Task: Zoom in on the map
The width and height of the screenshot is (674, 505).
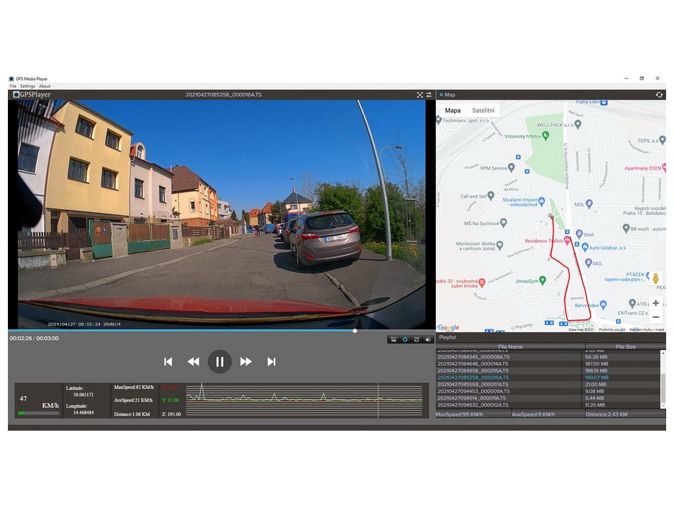Action: (x=655, y=303)
